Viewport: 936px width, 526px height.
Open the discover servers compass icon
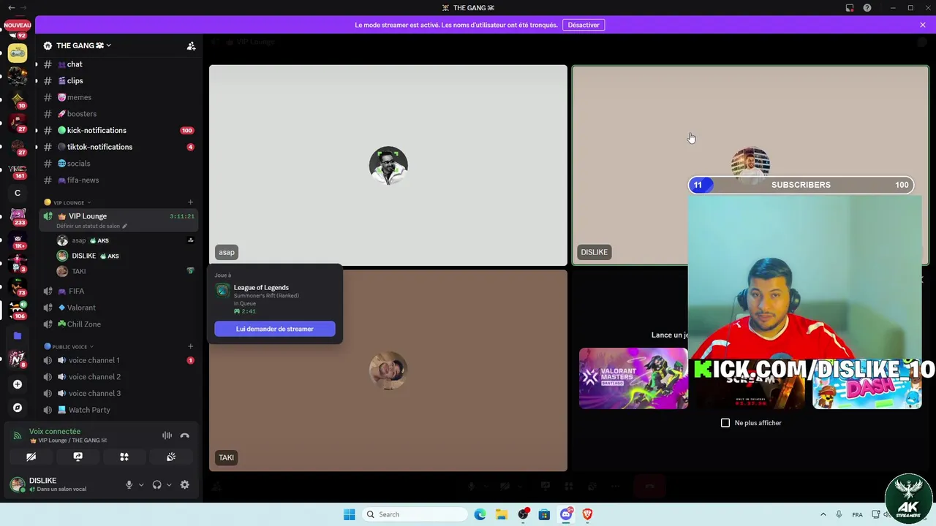point(18,408)
